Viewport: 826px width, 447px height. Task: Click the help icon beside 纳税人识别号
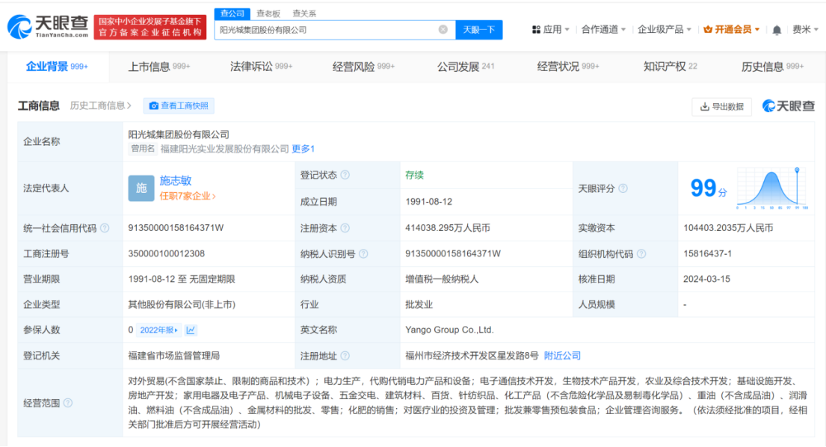point(363,254)
